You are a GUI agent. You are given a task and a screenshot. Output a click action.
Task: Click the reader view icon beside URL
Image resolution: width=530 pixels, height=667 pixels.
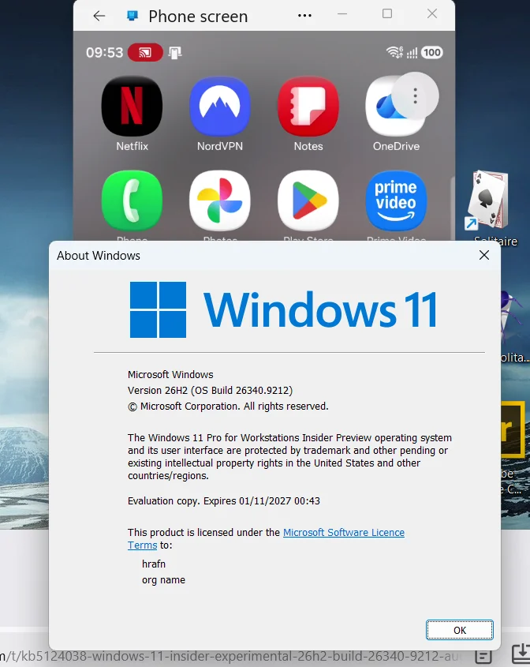point(483,656)
